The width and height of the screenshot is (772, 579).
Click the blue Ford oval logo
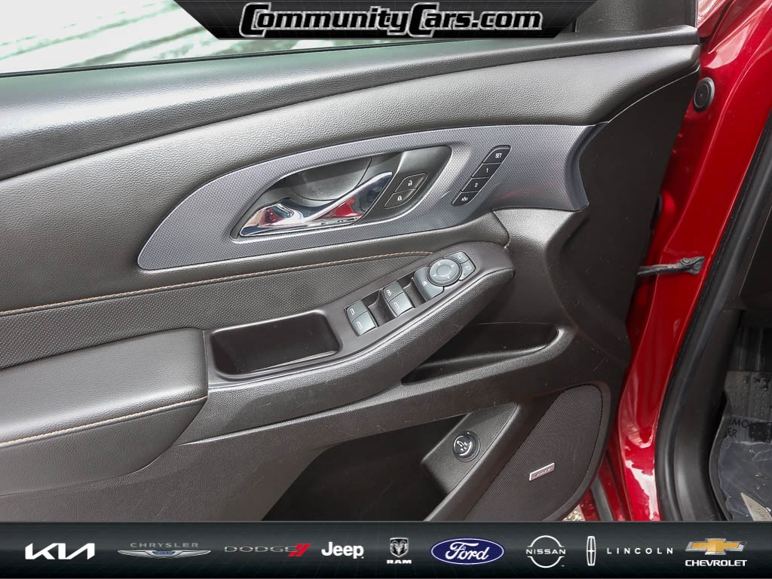tap(467, 551)
